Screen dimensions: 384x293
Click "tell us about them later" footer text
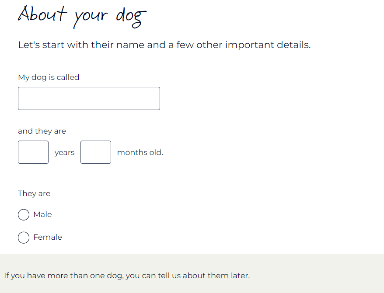[204, 276]
